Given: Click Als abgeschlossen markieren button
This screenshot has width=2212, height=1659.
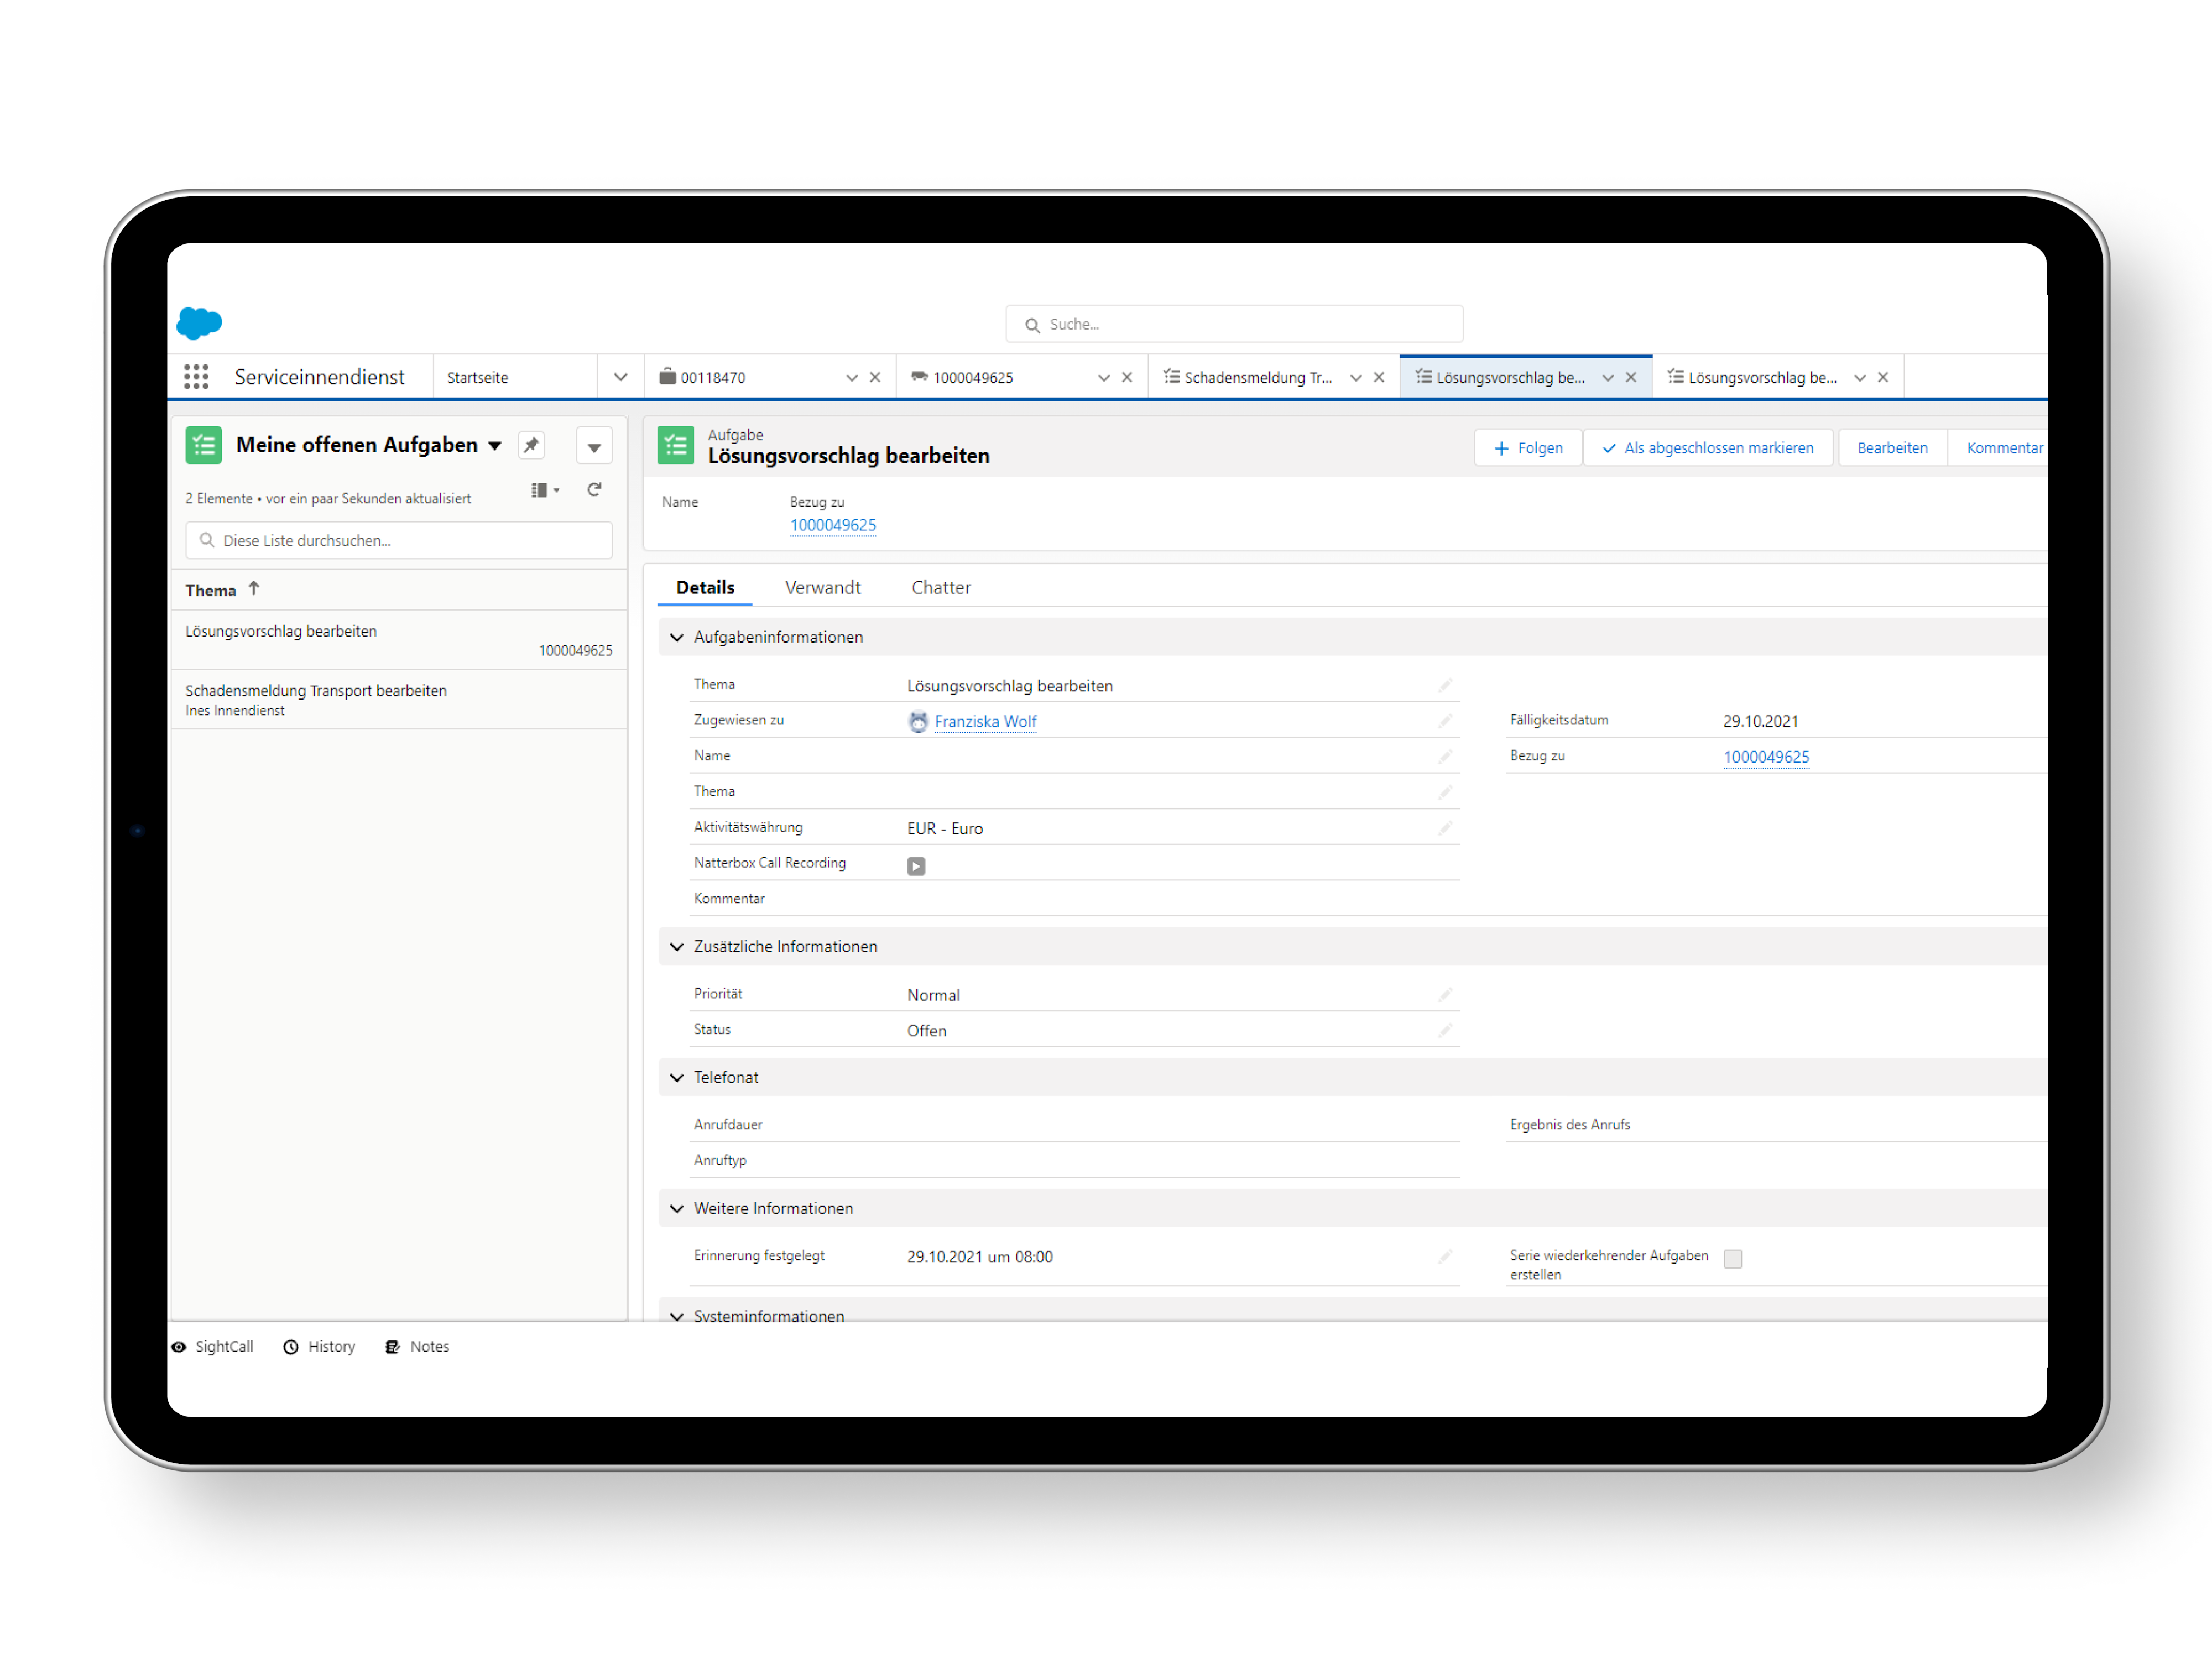Looking at the screenshot, I should click(x=1708, y=448).
